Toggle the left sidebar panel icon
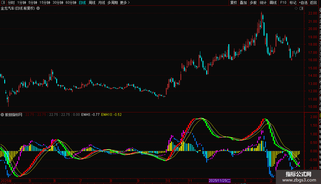The width and height of the screenshot is (321, 184). click(x=3, y=3)
